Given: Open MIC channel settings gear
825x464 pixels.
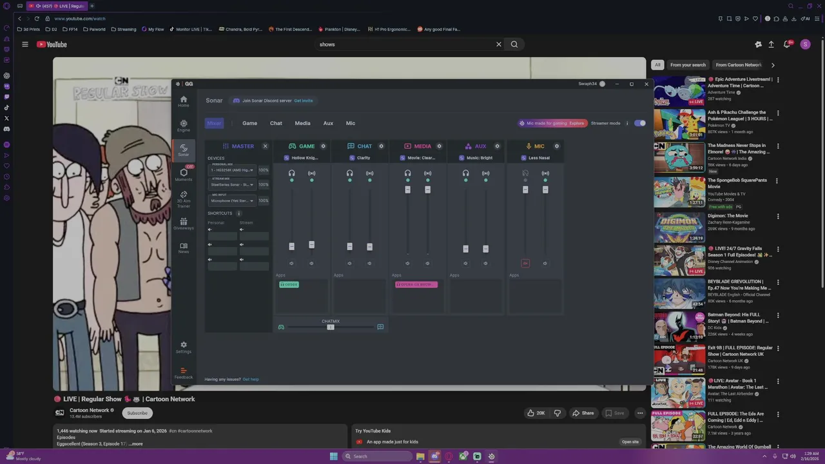Looking at the screenshot, I should click(x=557, y=146).
